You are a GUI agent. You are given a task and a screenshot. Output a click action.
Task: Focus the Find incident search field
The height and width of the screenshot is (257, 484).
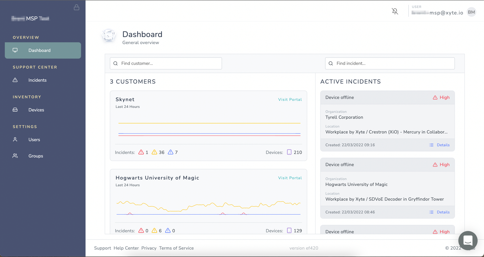click(390, 63)
